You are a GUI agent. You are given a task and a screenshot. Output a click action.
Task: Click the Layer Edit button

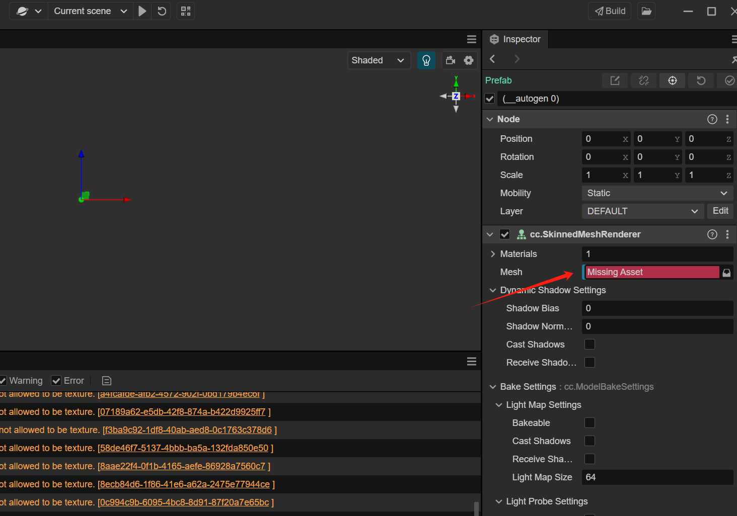point(720,211)
